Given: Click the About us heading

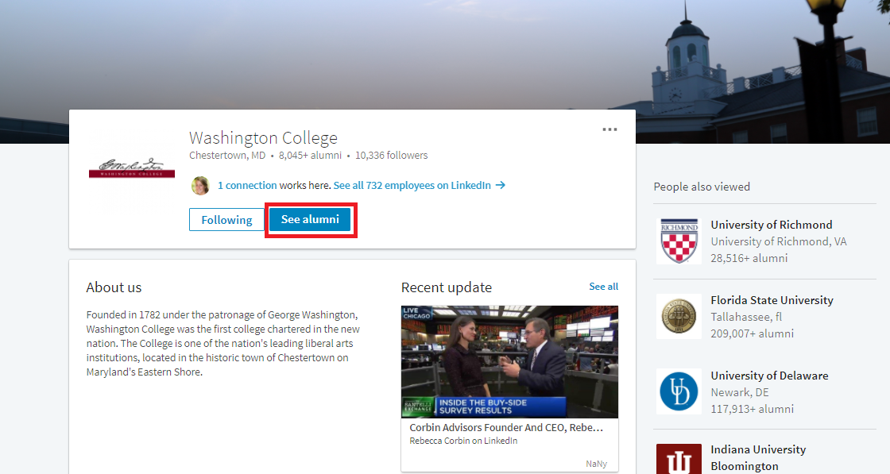Looking at the screenshot, I should click(x=114, y=287).
